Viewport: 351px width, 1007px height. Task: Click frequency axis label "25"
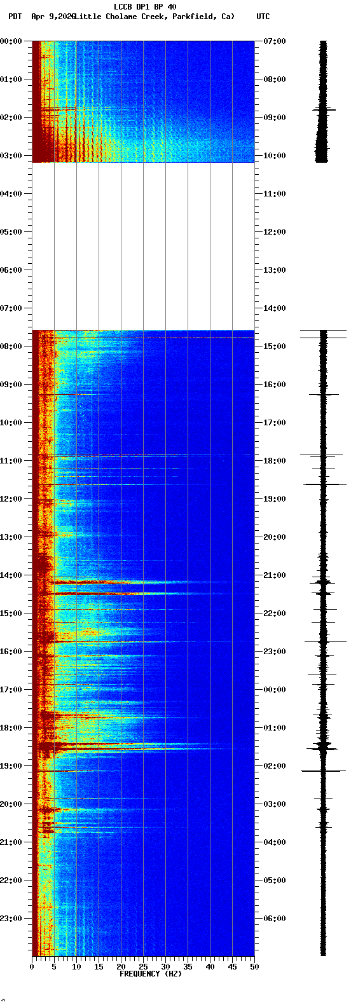(143, 967)
